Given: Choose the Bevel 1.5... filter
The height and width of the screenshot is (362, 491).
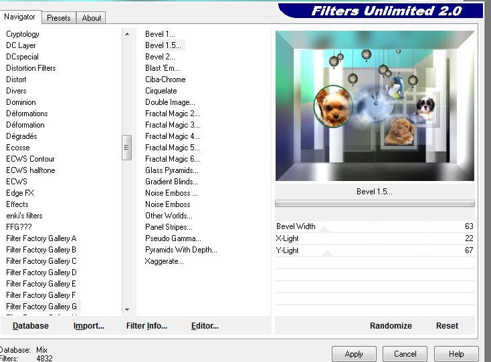Looking at the screenshot, I should coord(163,45).
